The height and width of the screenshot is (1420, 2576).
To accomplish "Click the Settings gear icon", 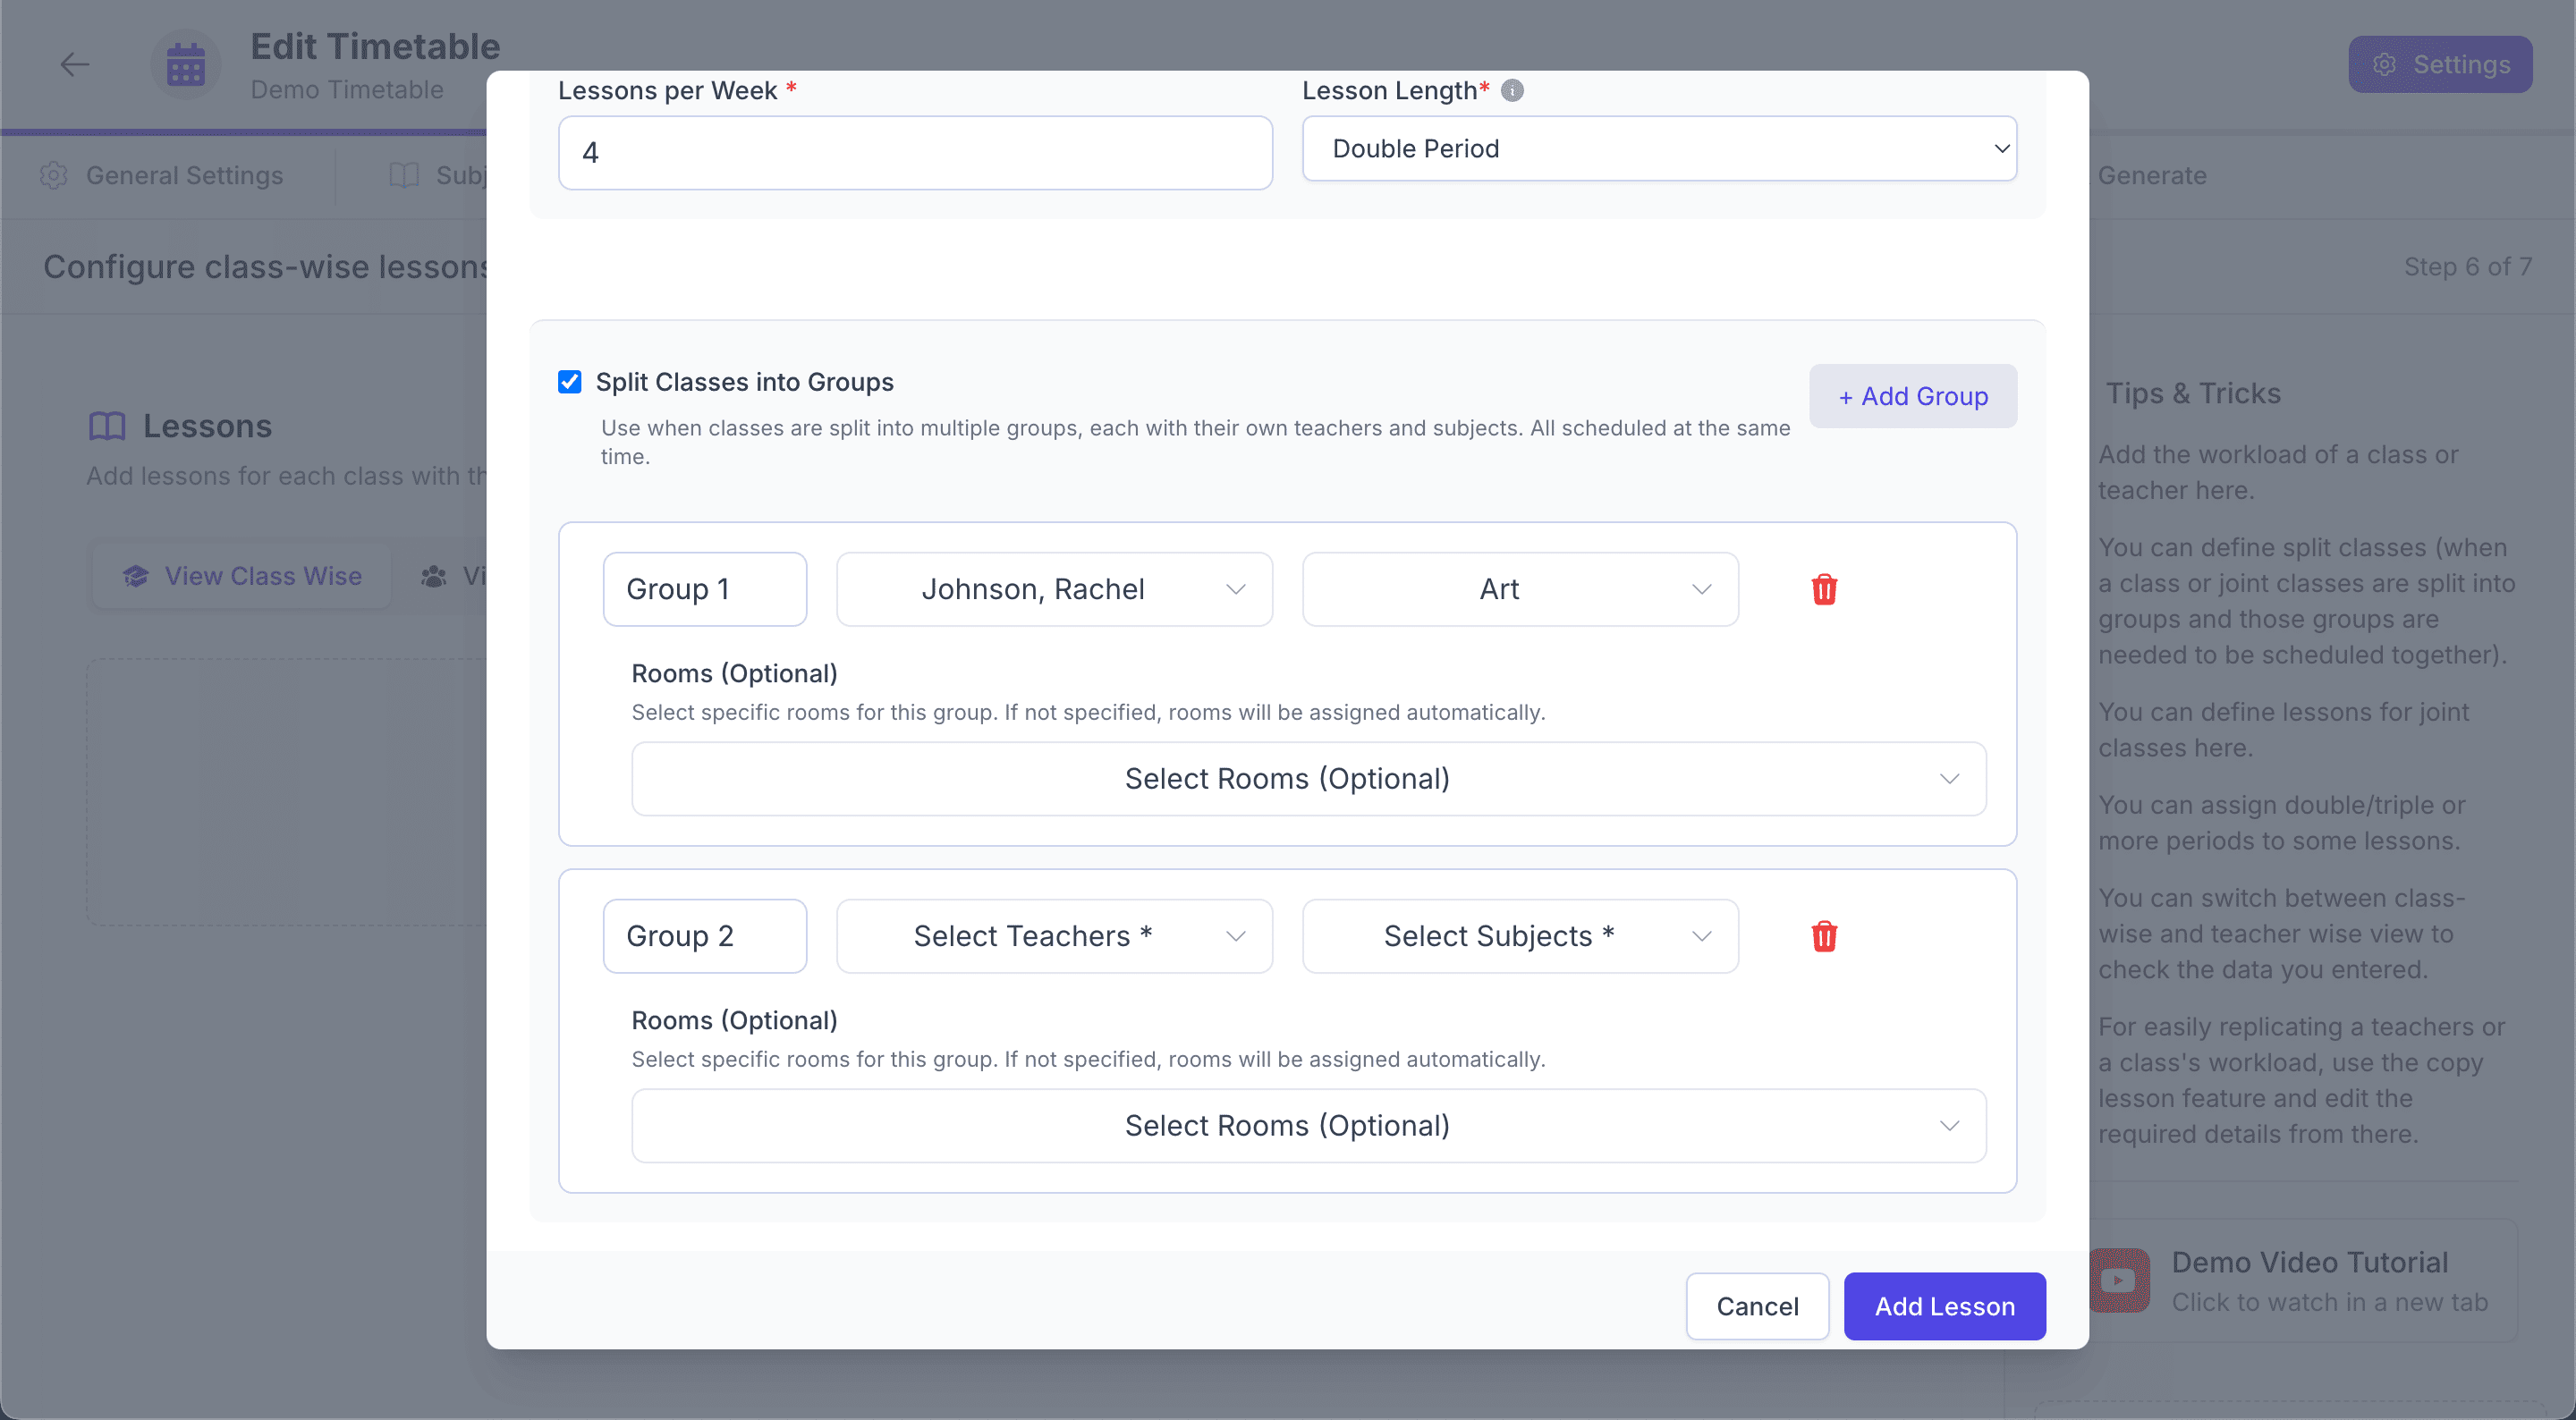I will coord(2384,65).
